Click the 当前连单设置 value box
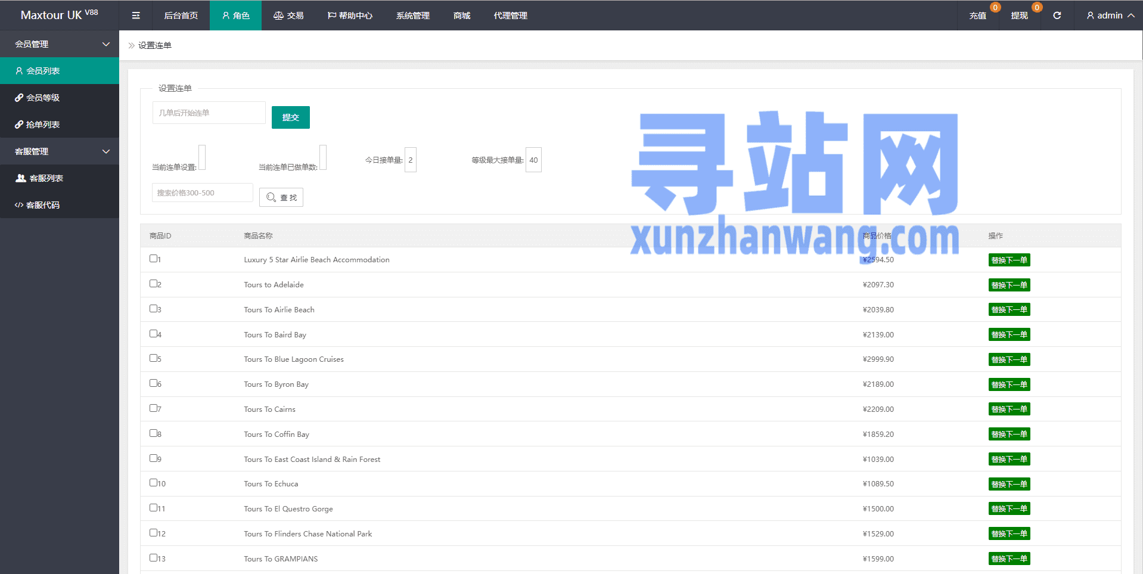The width and height of the screenshot is (1143, 574). coord(202,157)
